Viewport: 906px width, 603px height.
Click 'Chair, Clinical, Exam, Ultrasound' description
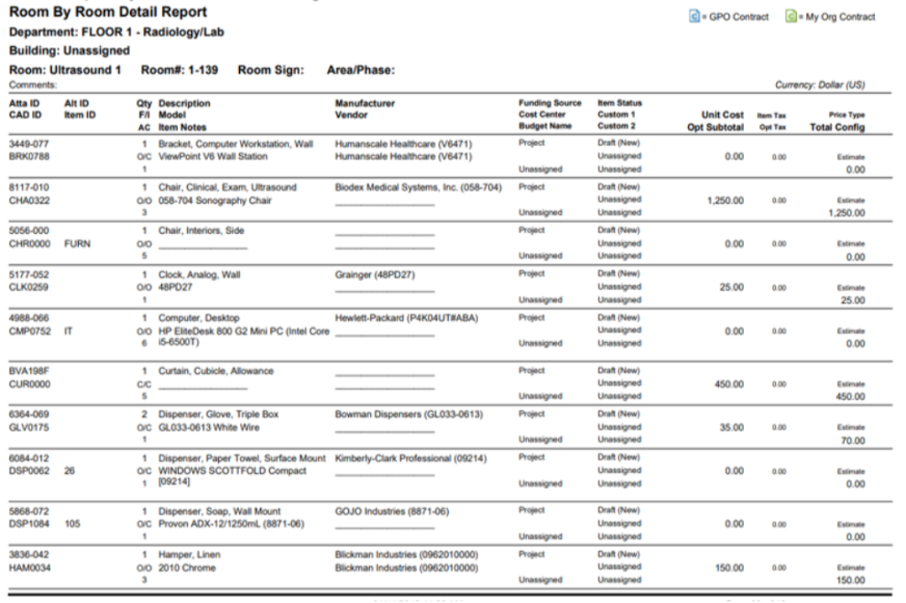click(x=227, y=188)
